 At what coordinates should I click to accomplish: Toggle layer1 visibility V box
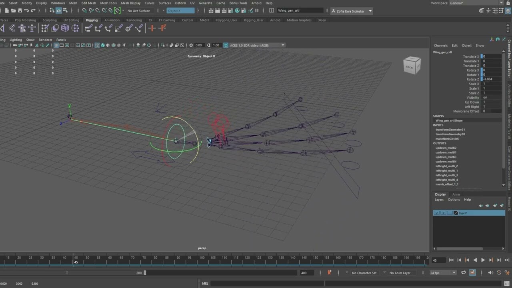437,213
